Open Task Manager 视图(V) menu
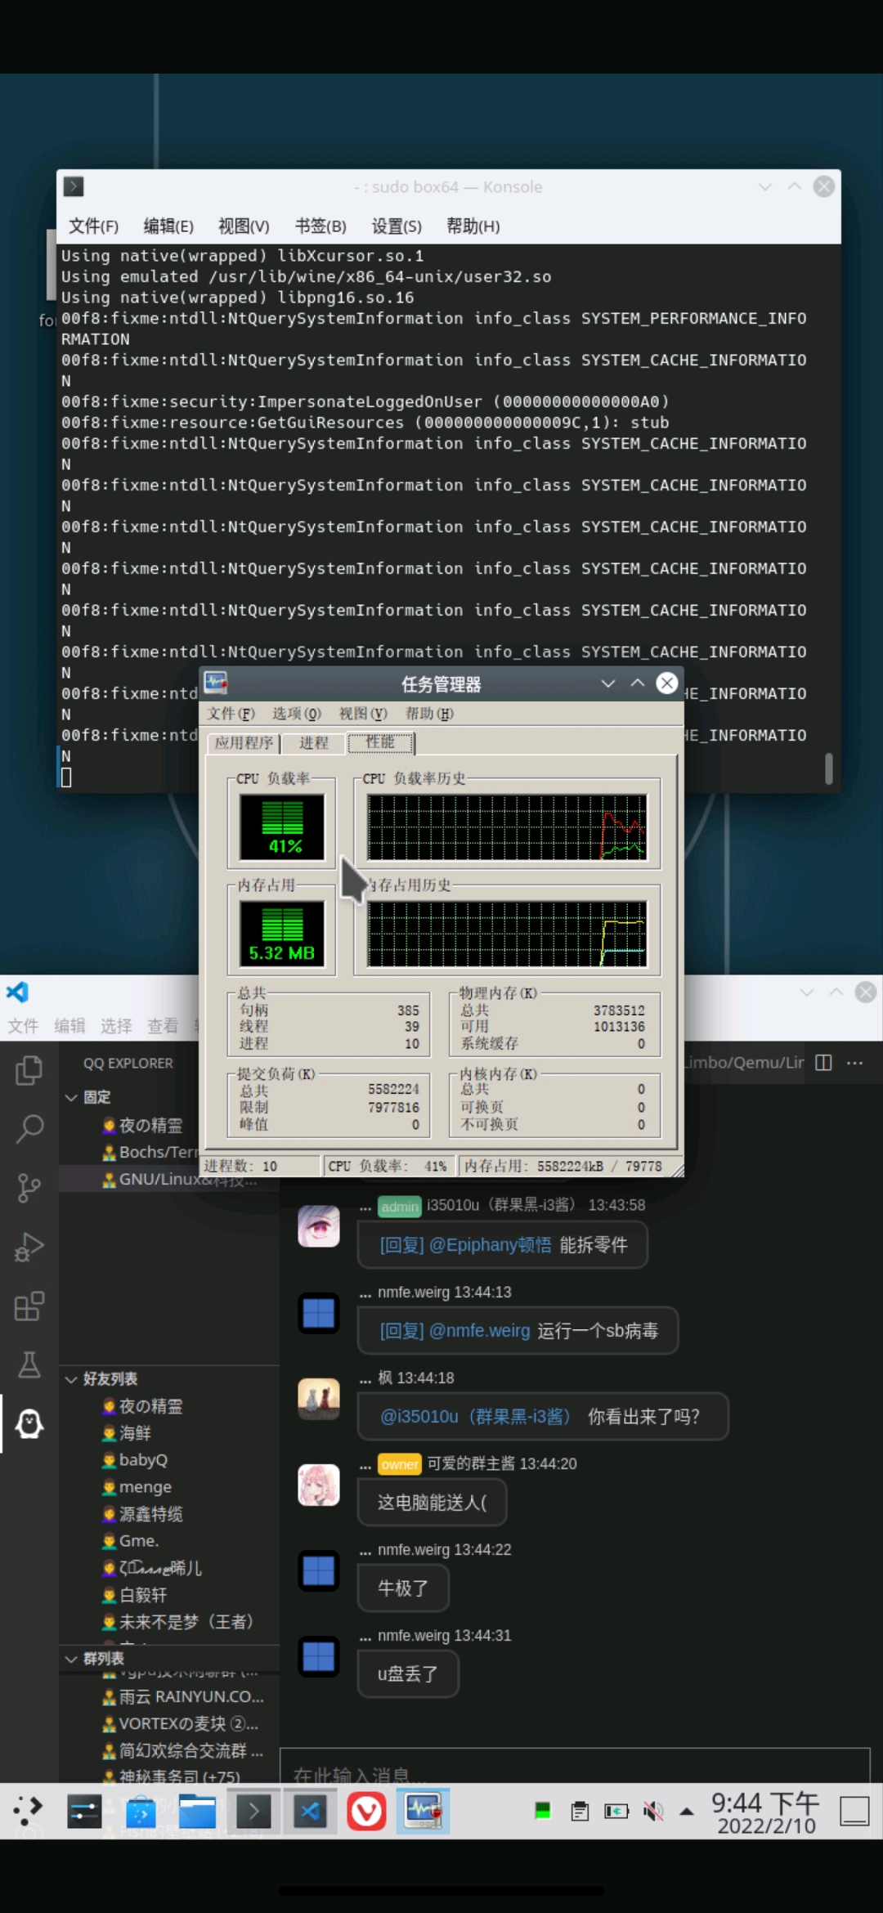This screenshot has height=1913, width=883. point(363,714)
